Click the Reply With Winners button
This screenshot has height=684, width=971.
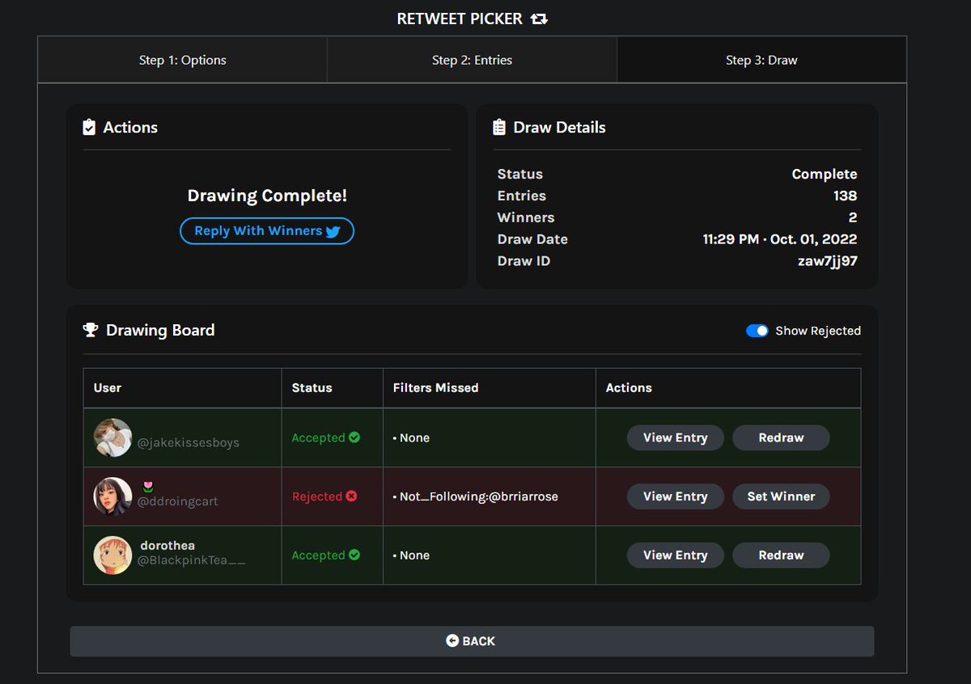pyautogui.click(x=267, y=231)
